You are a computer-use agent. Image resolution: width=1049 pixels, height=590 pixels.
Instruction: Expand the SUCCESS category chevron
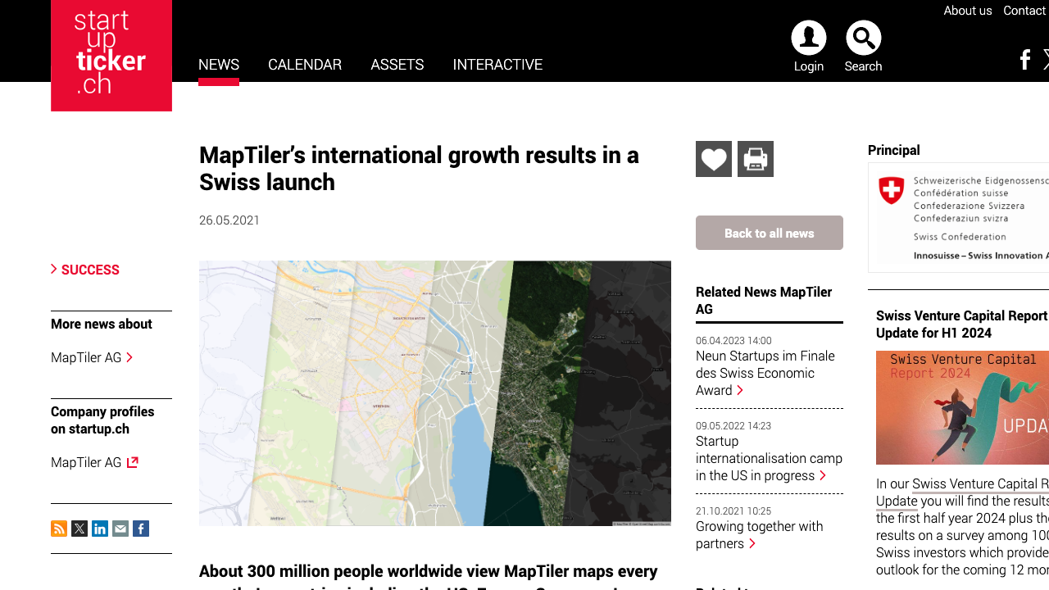click(x=52, y=269)
